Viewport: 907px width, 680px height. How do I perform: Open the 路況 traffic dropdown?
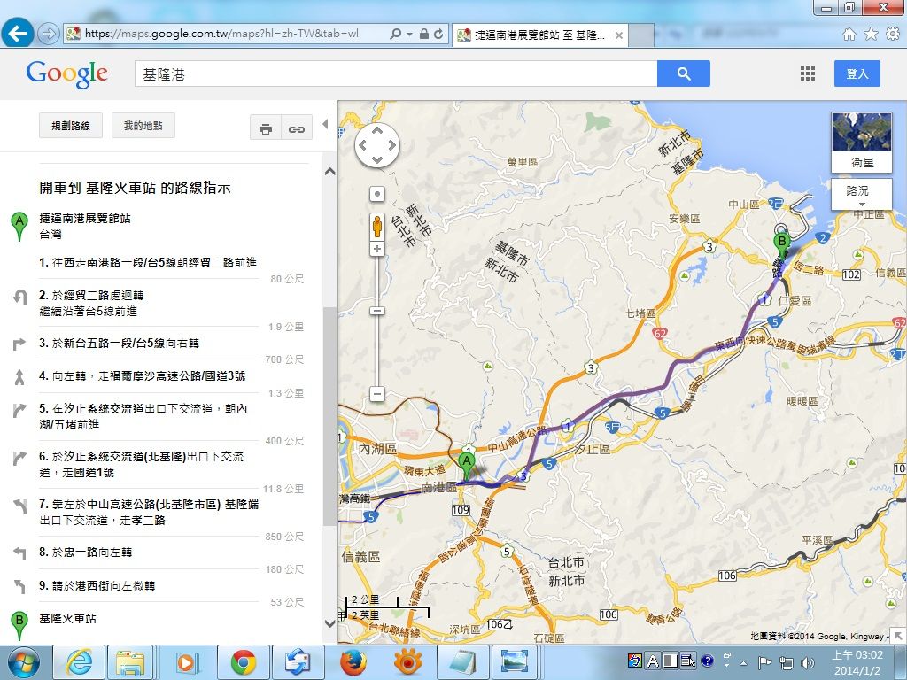point(861,194)
